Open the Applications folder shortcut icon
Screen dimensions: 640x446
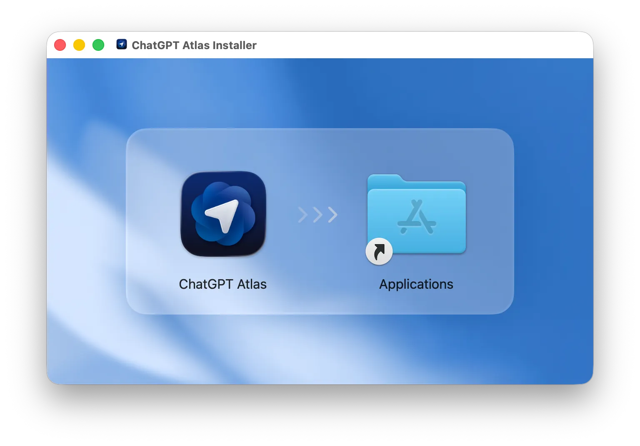[416, 219]
